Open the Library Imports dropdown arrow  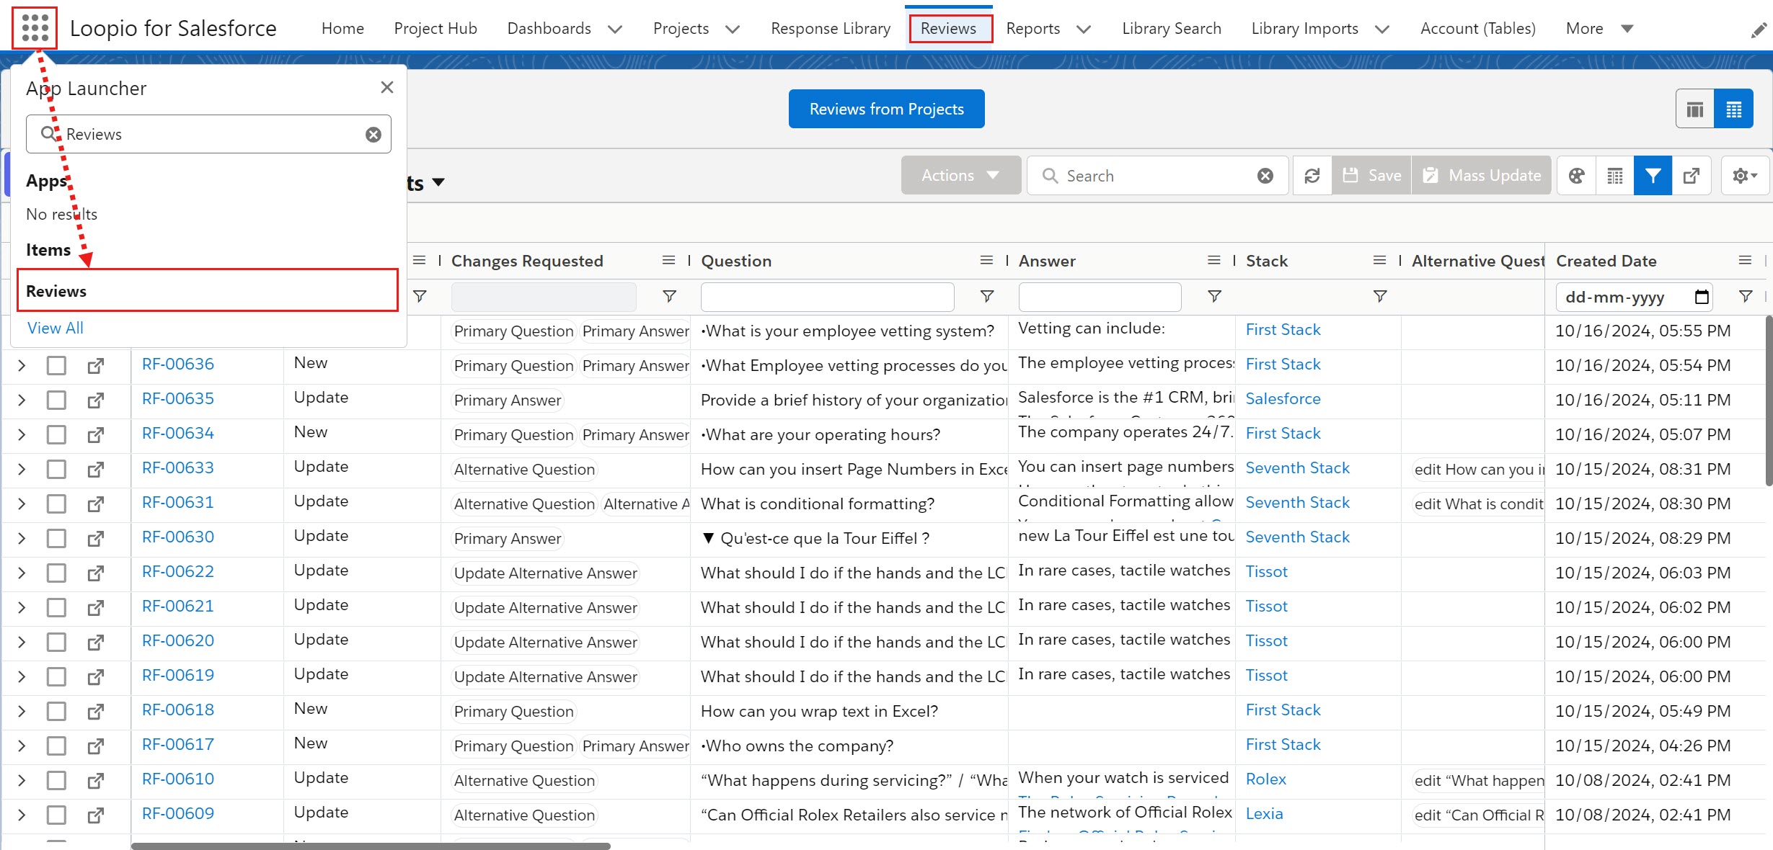click(x=1382, y=30)
